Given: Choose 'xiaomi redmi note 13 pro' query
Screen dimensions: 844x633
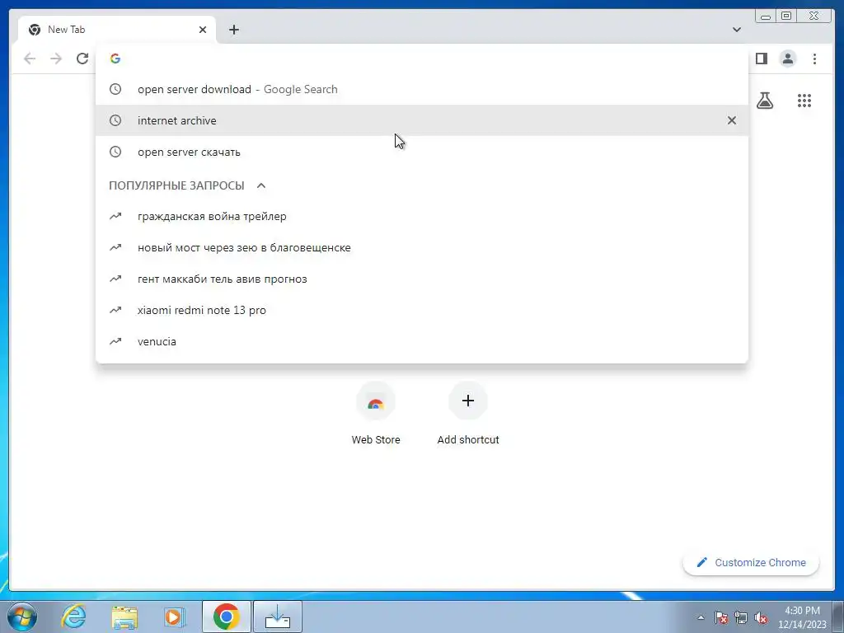Looking at the screenshot, I should pos(422,310).
